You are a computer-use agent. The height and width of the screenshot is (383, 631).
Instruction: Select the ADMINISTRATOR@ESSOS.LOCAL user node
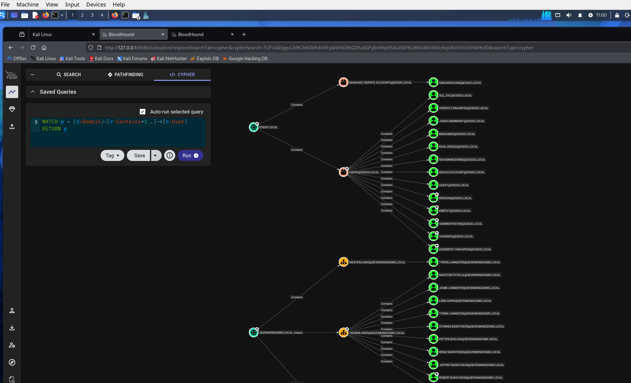click(x=433, y=224)
